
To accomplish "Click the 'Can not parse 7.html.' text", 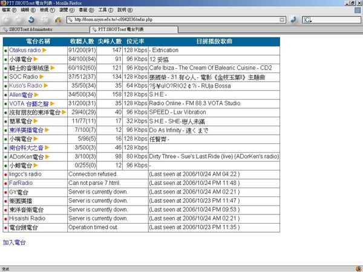I will coord(94,183).
